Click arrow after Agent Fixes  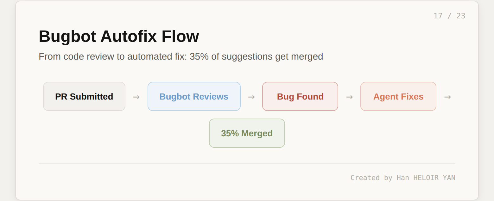[x=447, y=97]
